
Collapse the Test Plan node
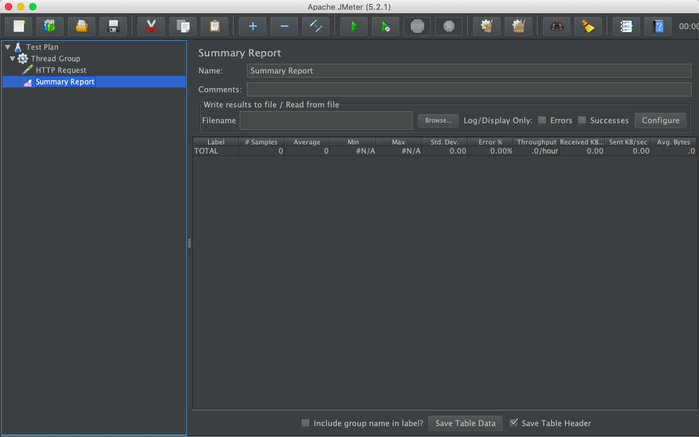pyautogui.click(x=7, y=47)
